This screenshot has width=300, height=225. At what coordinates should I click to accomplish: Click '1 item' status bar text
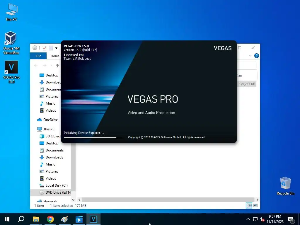(x=39, y=205)
